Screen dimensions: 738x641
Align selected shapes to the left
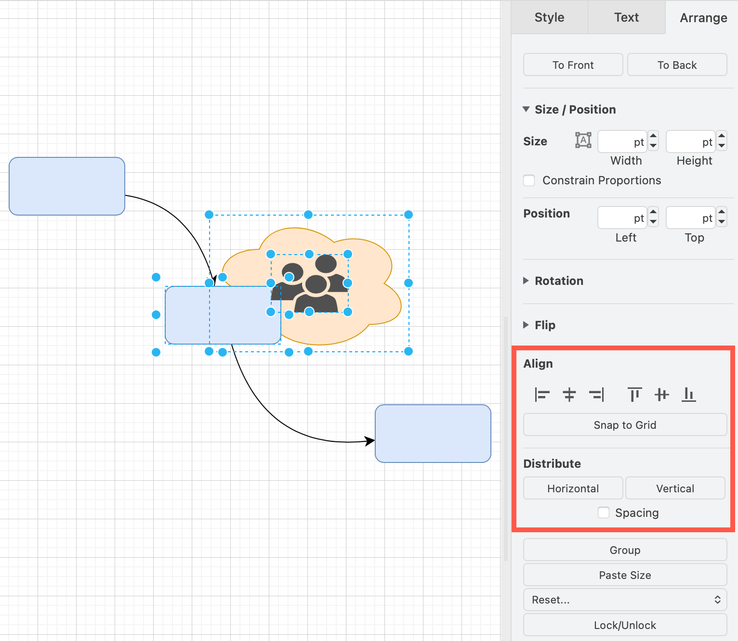(x=542, y=395)
